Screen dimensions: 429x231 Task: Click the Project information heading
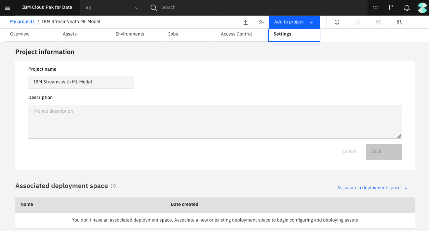(x=45, y=52)
